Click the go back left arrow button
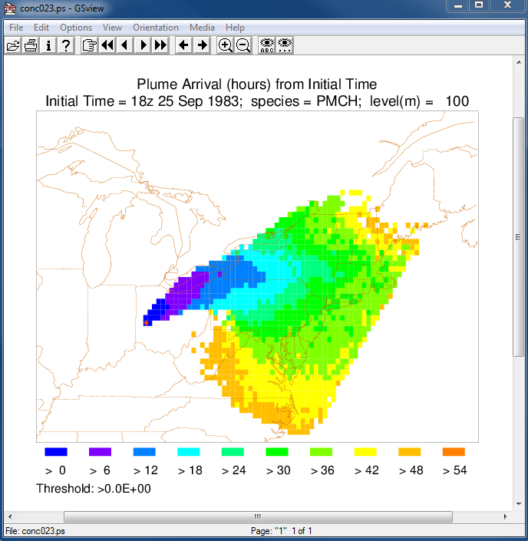The height and width of the screenshot is (541, 528). (184, 45)
